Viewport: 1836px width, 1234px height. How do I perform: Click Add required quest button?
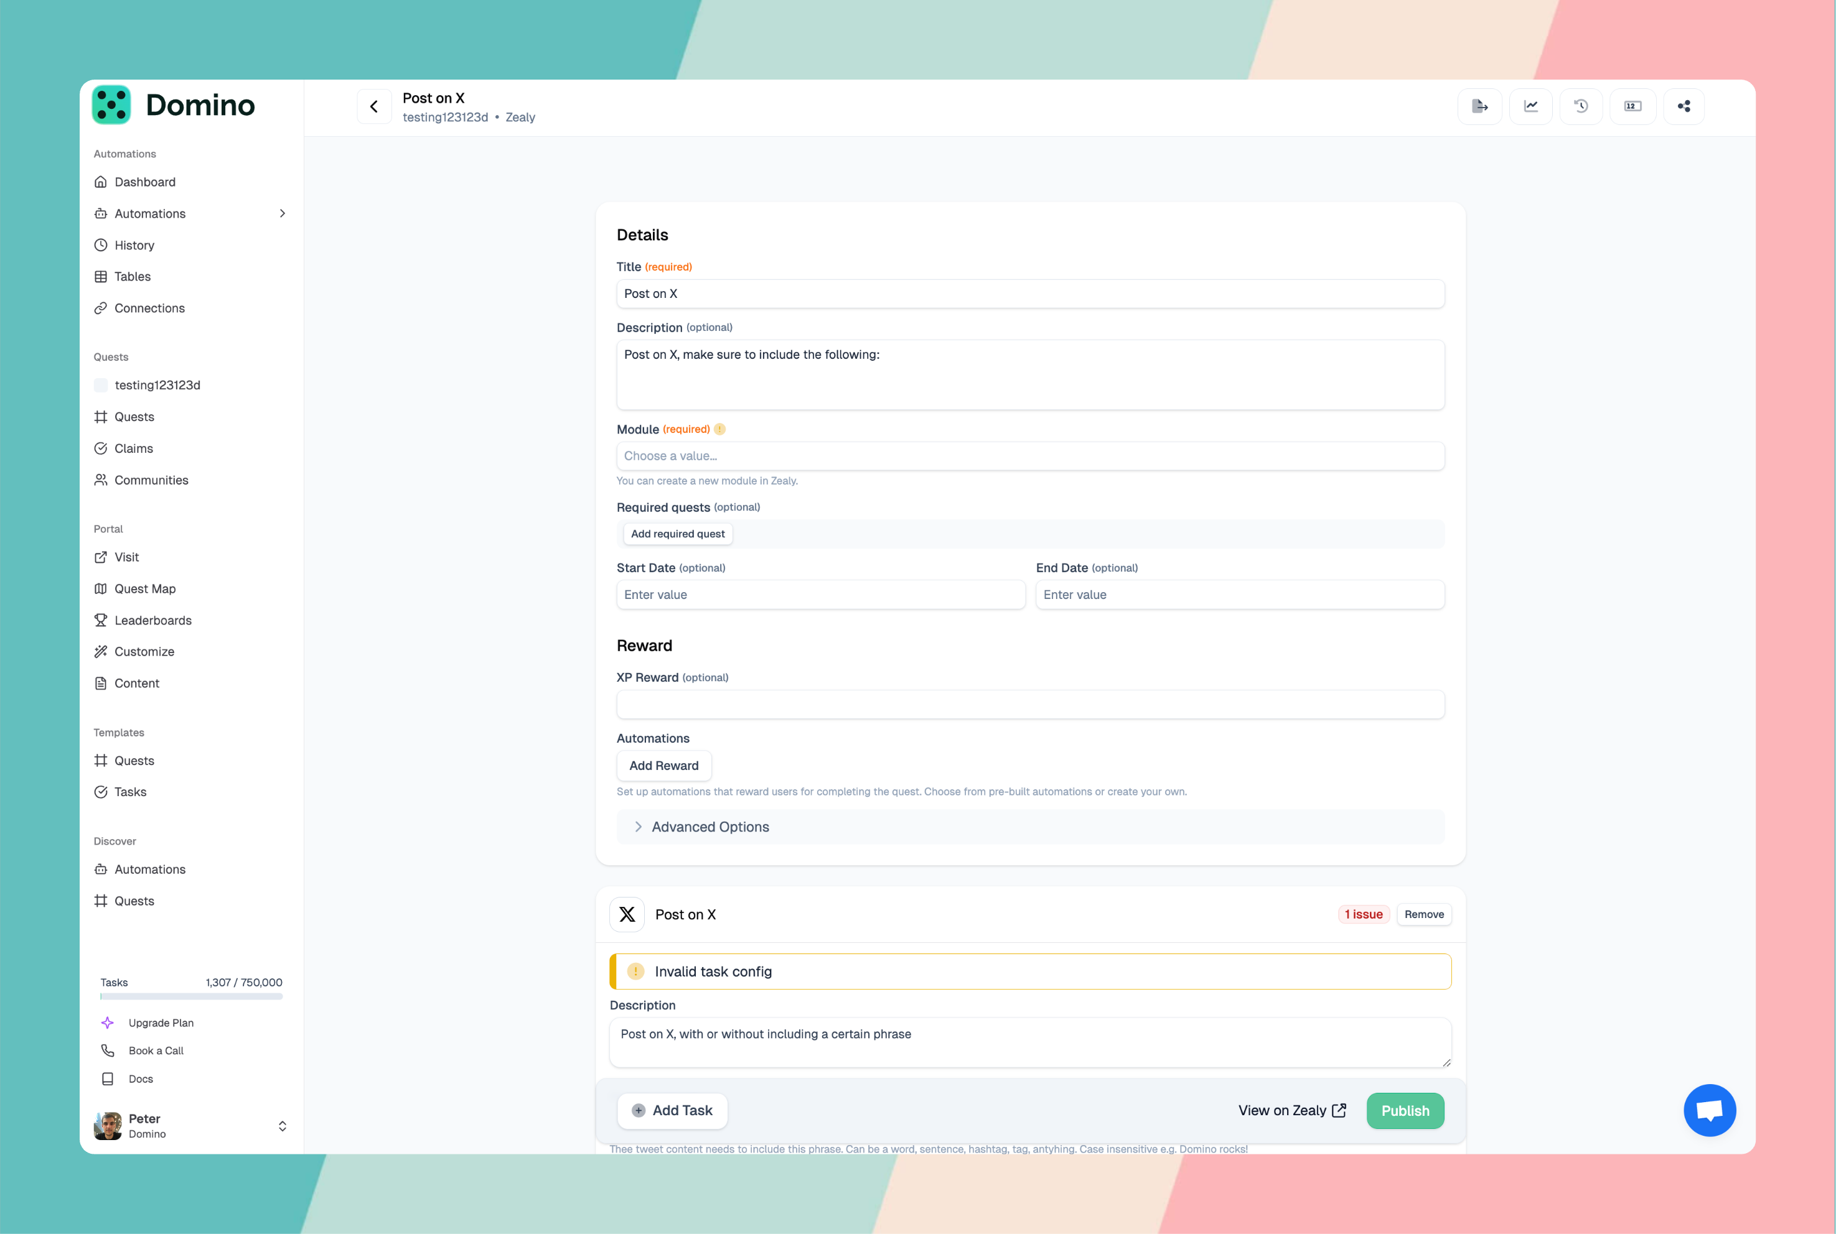click(x=677, y=534)
